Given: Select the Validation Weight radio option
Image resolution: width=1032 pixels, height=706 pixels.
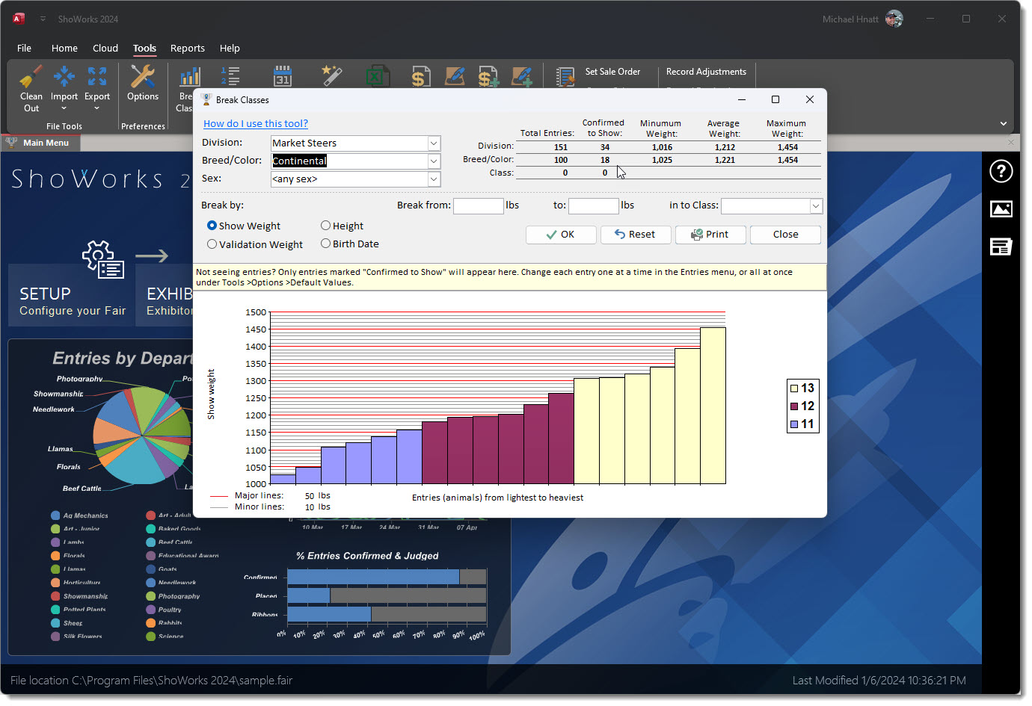Looking at the screenshot, I should pyautogui.click(x=212, y=244).
